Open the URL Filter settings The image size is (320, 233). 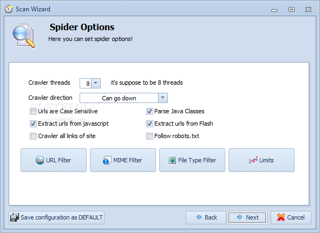[x=54, y=160]
